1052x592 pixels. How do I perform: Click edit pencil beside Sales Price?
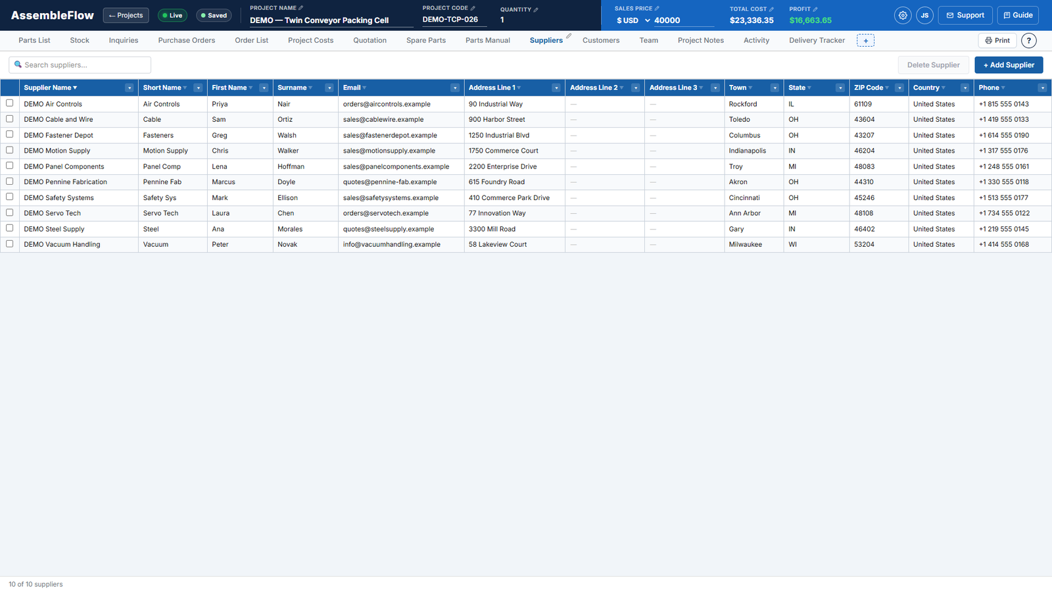click(x=657, y=9)
